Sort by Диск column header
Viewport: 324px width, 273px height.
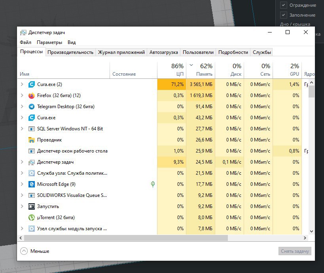tap(229, 70)
